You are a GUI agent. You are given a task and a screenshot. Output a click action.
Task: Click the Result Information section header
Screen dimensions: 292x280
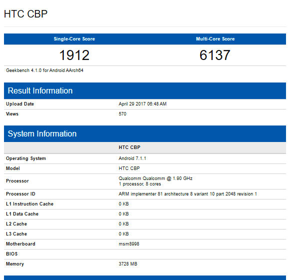pos(145,90)
